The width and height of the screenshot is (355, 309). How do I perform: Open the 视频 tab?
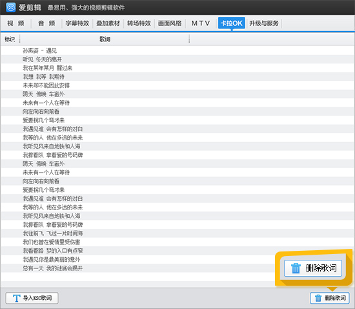click(x=15, y=23)
